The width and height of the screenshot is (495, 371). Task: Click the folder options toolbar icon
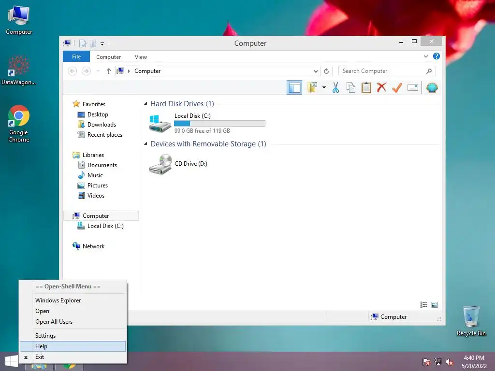(312, 87)
